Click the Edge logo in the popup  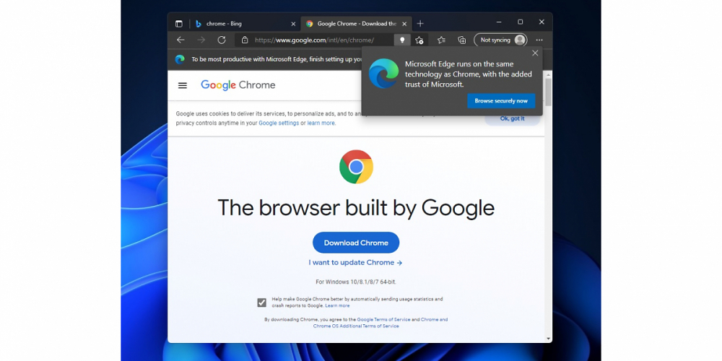pos(383,73)
